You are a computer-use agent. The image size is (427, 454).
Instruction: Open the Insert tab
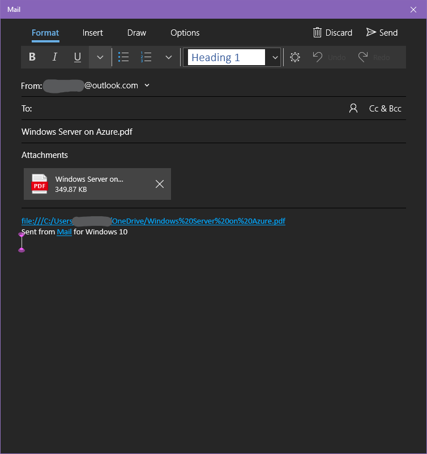[x=93, y=33]
